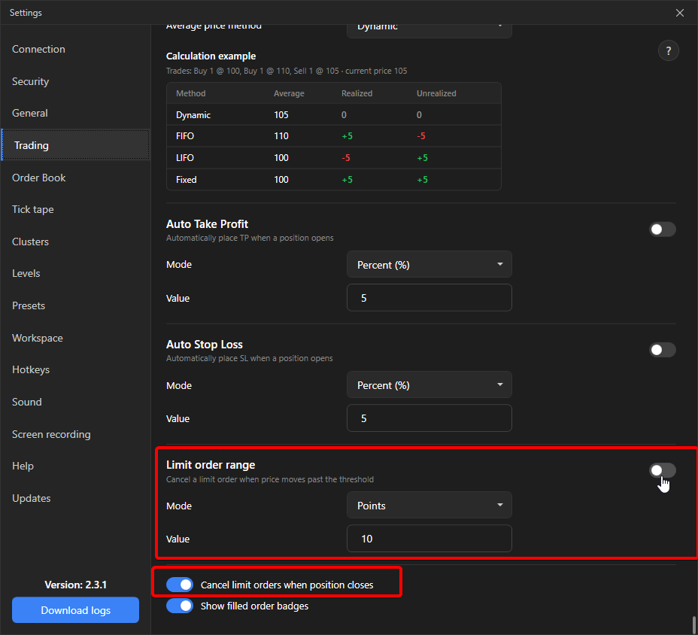The width and height of the screenshot is (698, 635).
Task: Open the Connection settings tab
Action: pyautogui.click(x=76, y=49)
